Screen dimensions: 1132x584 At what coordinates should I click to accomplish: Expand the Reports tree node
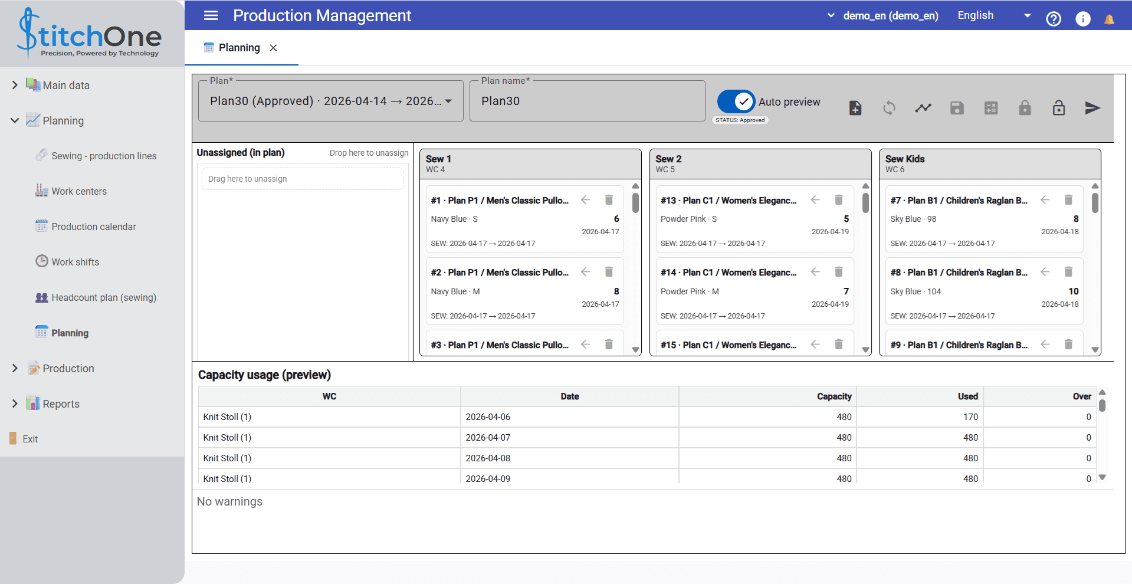[x=15, y=403]
